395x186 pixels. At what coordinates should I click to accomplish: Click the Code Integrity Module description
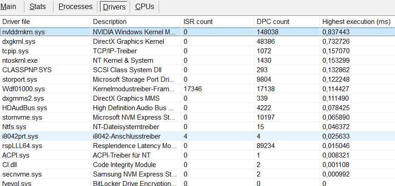pos(124,165)
